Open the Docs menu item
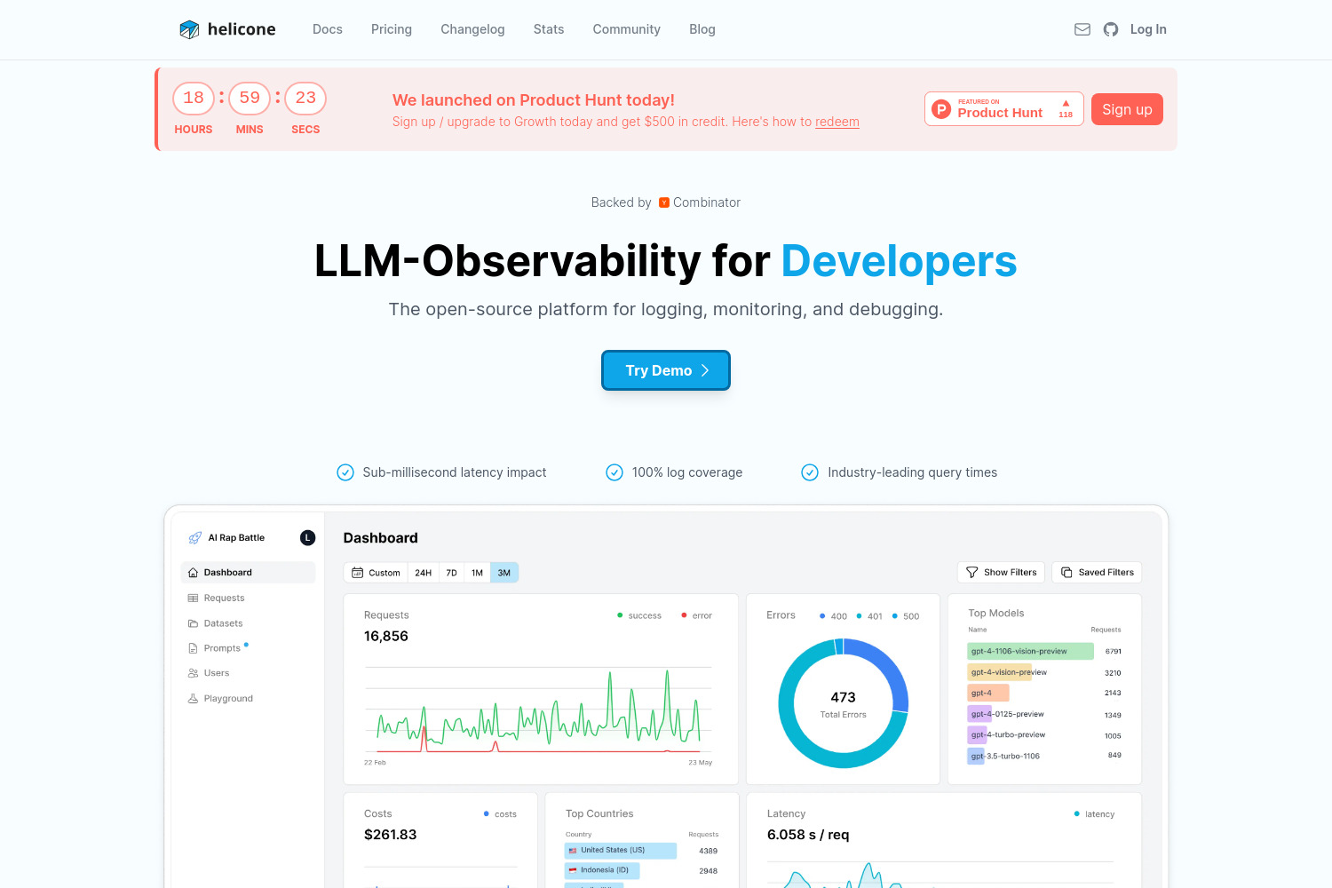 pos(328,29)
